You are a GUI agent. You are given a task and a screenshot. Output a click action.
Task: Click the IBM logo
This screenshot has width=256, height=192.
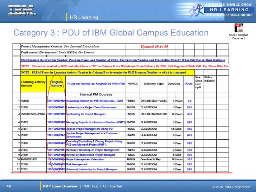tap(22, 10)
